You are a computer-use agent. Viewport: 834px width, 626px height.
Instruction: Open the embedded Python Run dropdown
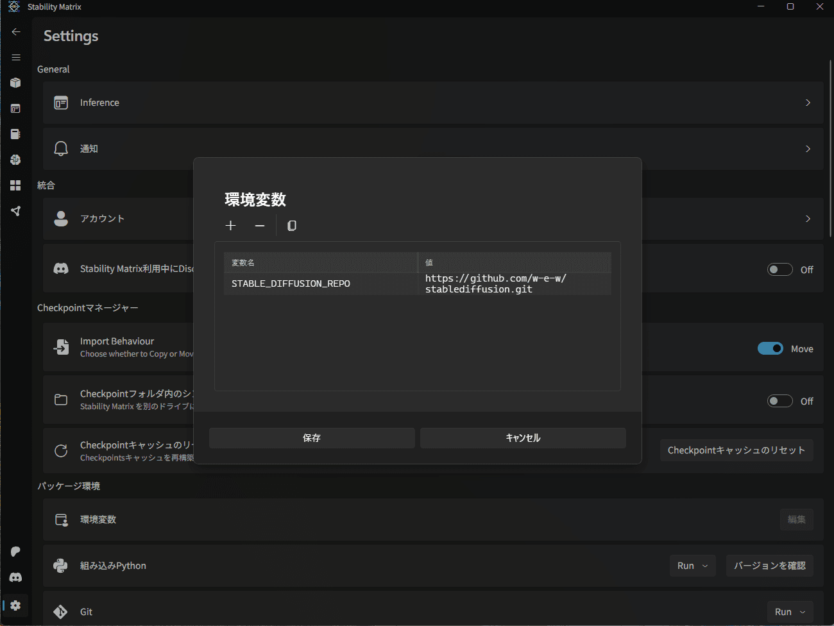coord(693,566)
